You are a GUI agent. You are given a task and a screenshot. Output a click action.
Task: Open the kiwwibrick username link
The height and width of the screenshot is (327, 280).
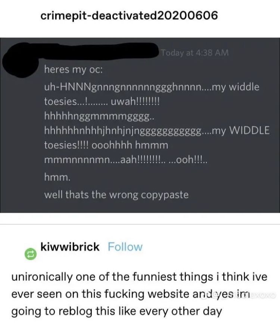70,247
